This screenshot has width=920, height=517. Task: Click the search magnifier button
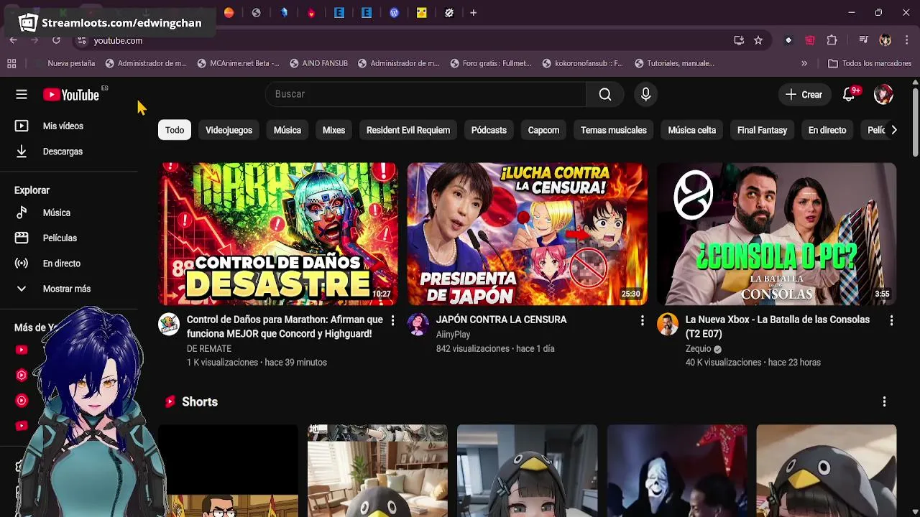[605, 94]
